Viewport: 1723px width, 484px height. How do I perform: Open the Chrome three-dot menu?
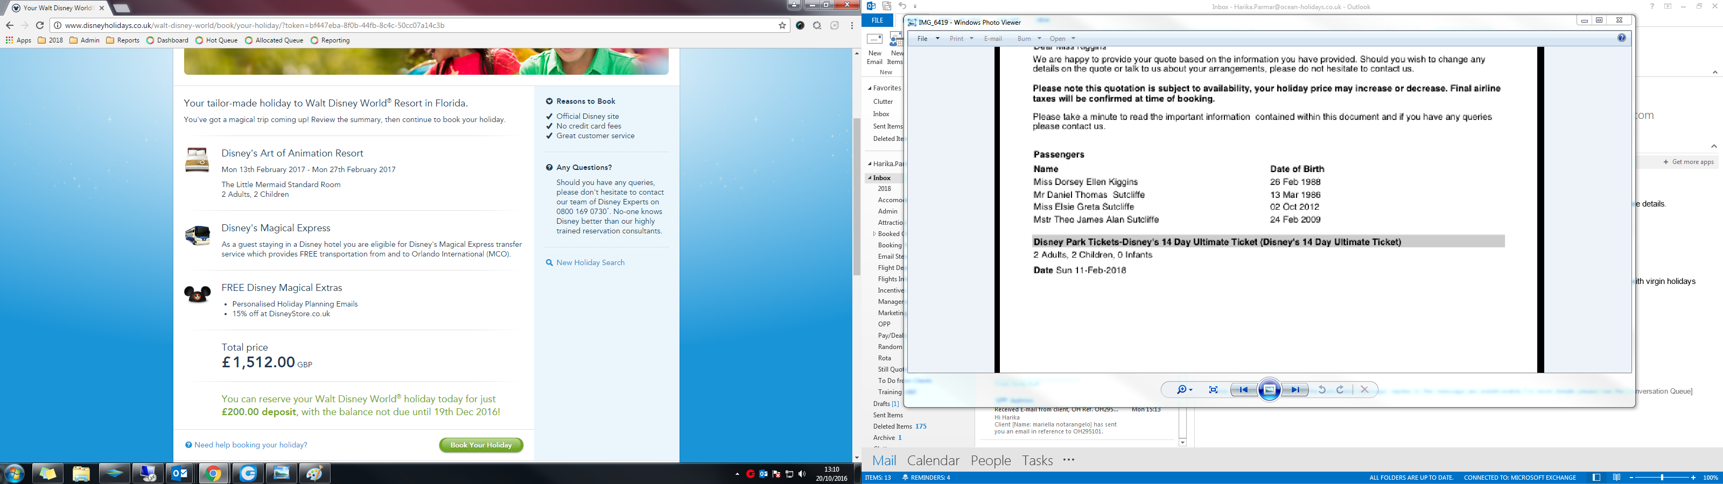click(x=851, y=25)
